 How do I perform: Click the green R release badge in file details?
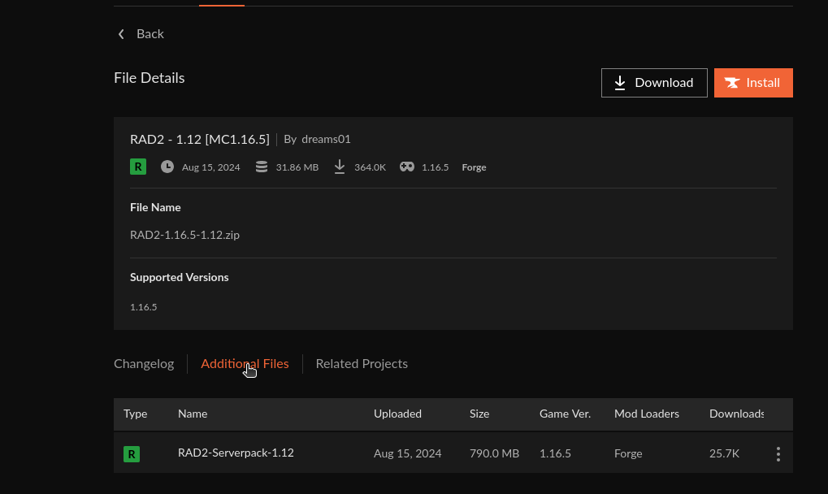pyautogui.click(x=138, y=167)
